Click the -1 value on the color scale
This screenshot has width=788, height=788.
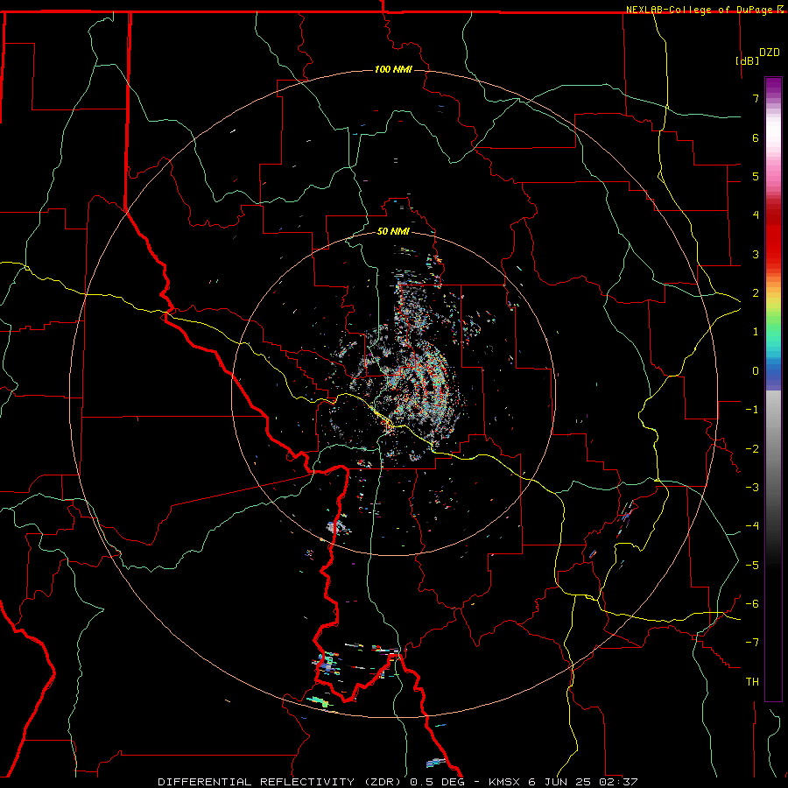point(752,410)
